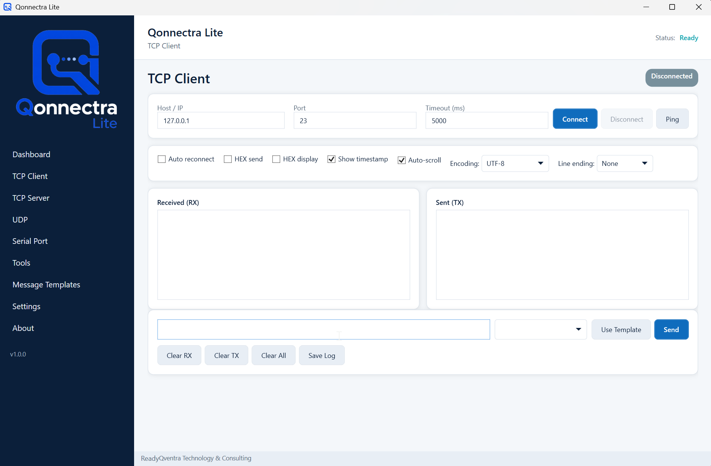Screen dimensions: 711x466
Task: Click the Sent (TX) panel label
Action: [450, 203]
